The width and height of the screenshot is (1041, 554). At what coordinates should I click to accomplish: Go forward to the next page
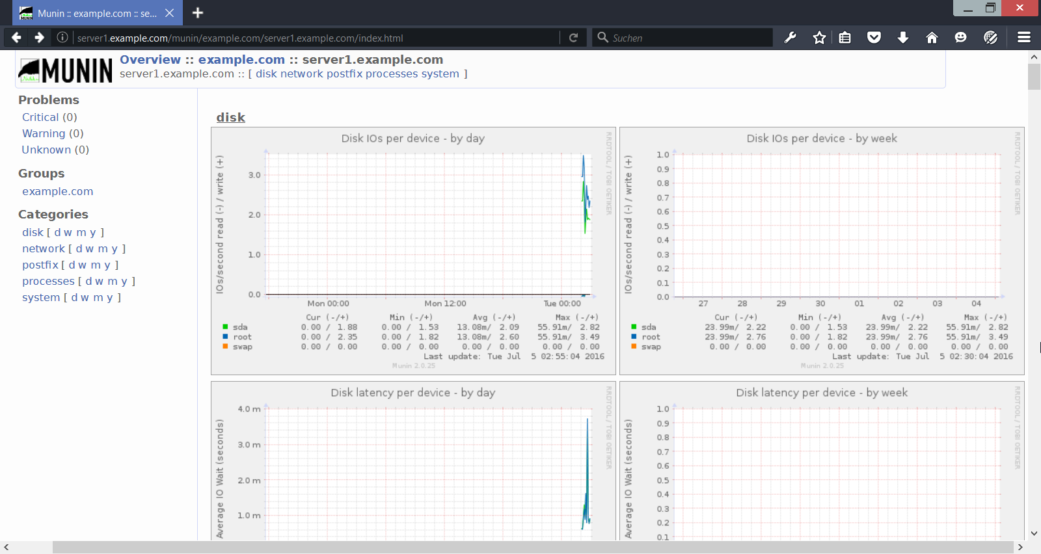pyautogui.click(x=39, y=38)
